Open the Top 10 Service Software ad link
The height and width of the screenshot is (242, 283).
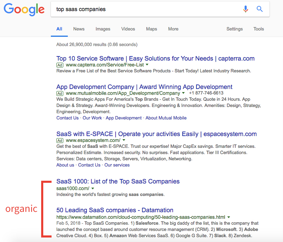[155, 59]
